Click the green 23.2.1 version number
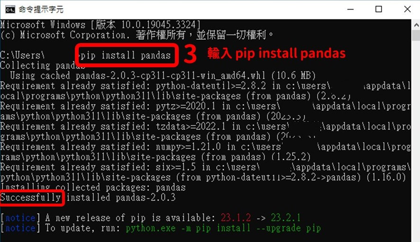Viewport: 420px width, 242px height. coord(285,218)
